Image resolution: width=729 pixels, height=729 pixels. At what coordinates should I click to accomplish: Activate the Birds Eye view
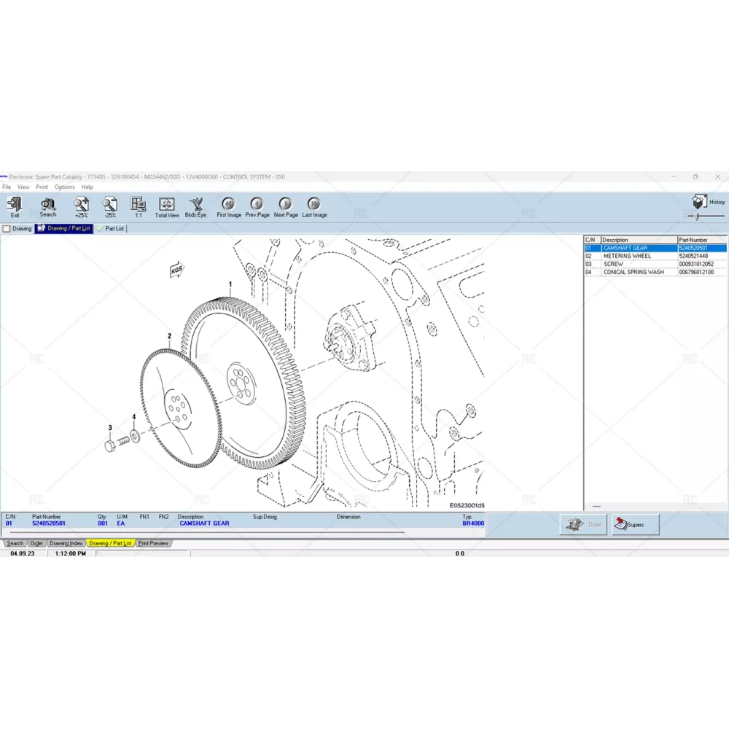coord(195,205)
